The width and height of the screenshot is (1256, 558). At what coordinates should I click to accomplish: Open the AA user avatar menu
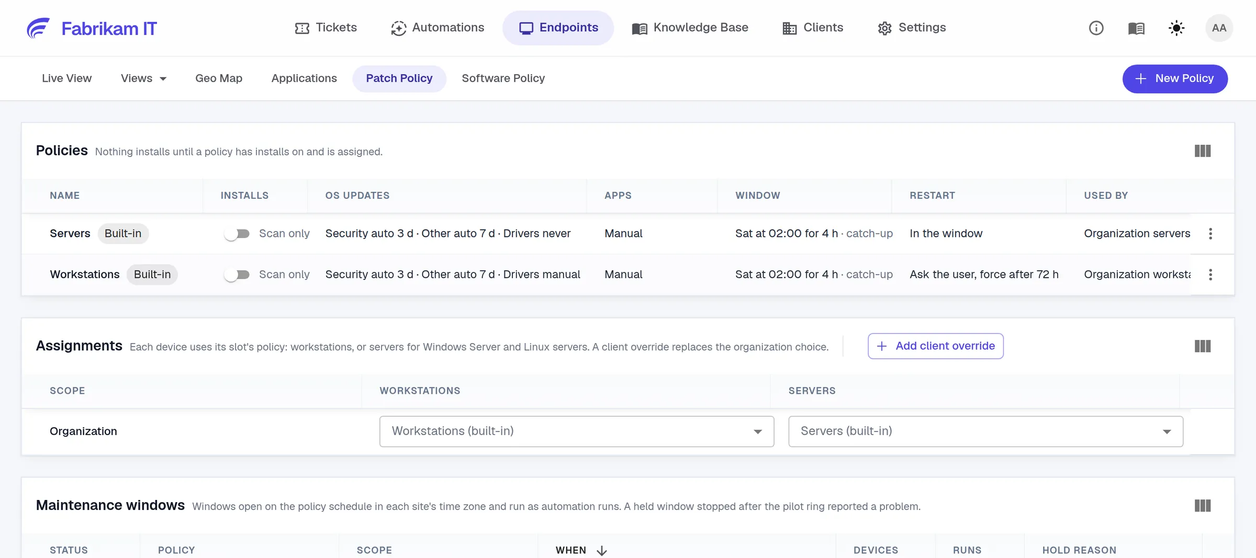[1219, 28]
